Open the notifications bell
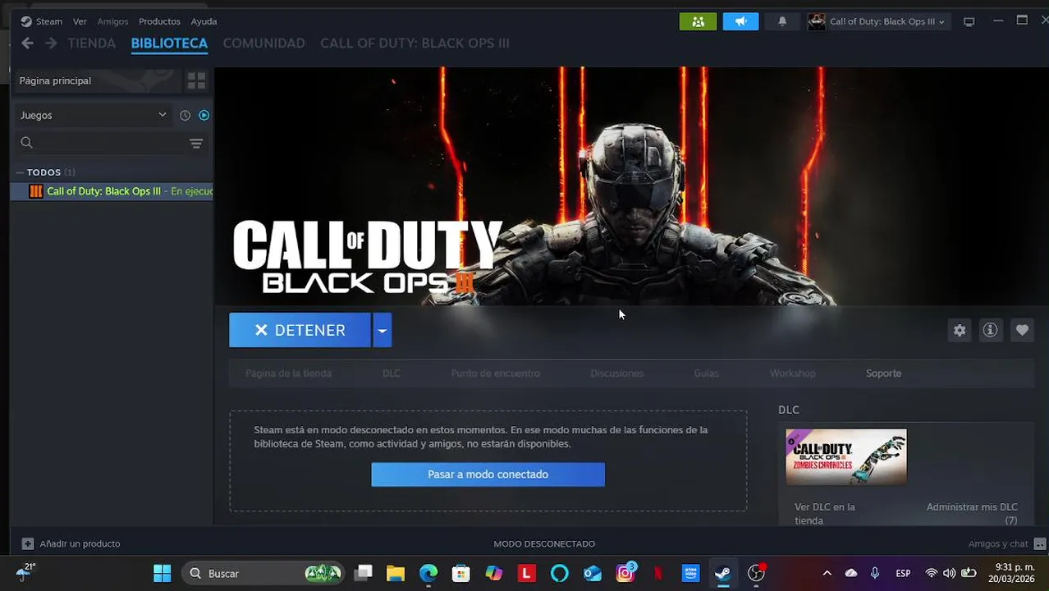Viewport: 1049px width, 591px height. pyautogui.click(x=782, y=21)
